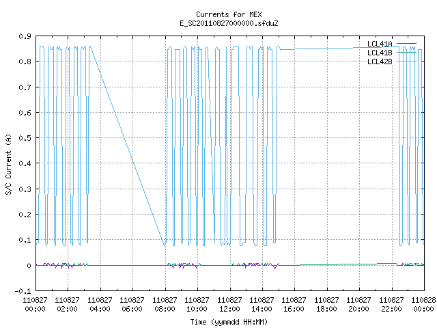Click the 'LCL42B' legend label
437x328 pixels.
[x=380, y=61]
